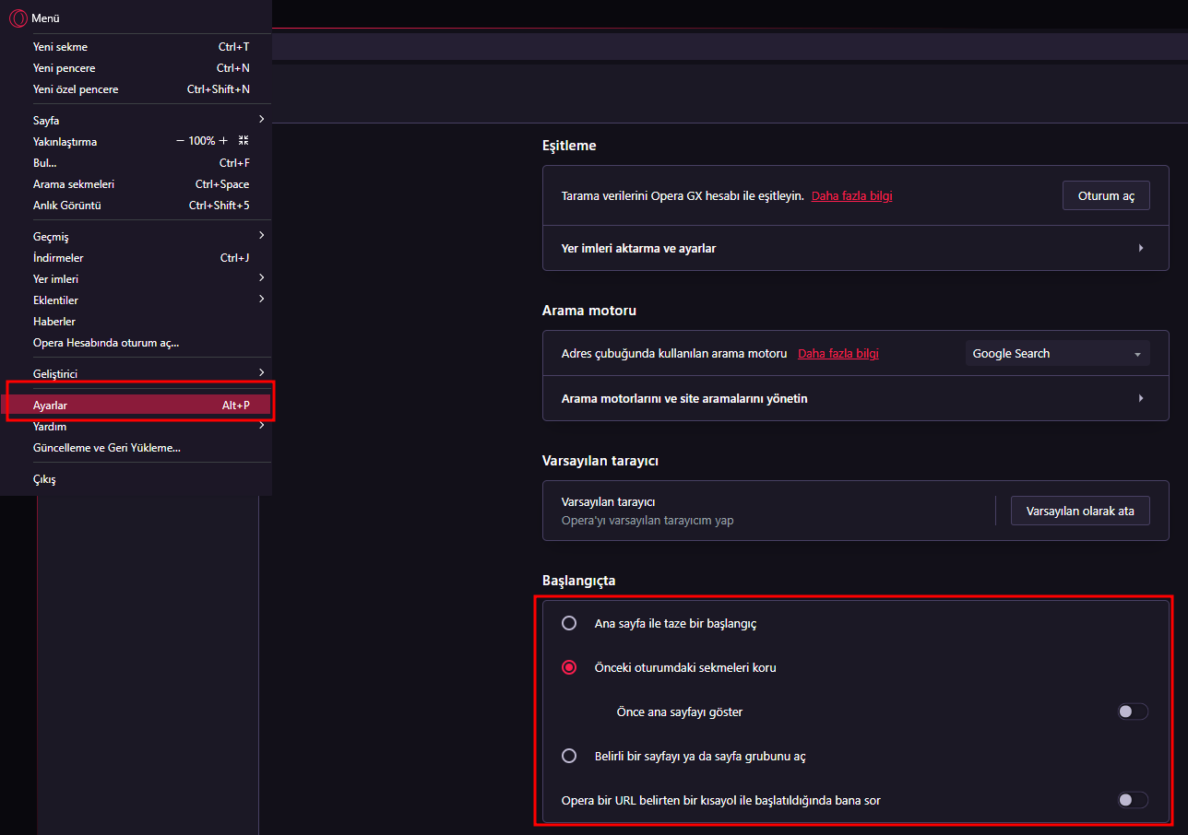Open the Geliştirici submenu
The height and width of the screenshot is (835, 1188).
tap(136, 373)
